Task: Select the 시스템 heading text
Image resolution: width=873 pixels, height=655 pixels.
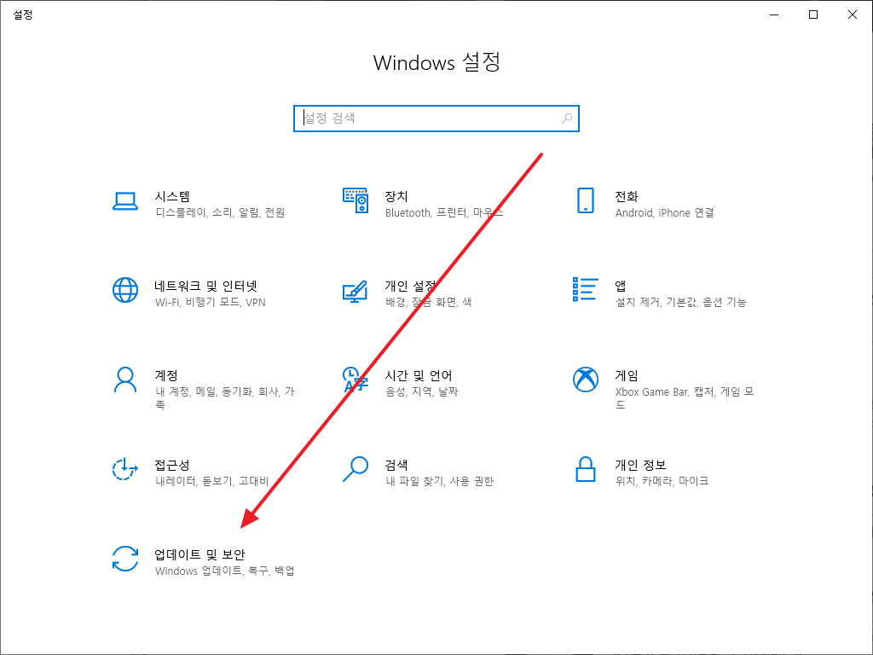Action: (172, 196)
